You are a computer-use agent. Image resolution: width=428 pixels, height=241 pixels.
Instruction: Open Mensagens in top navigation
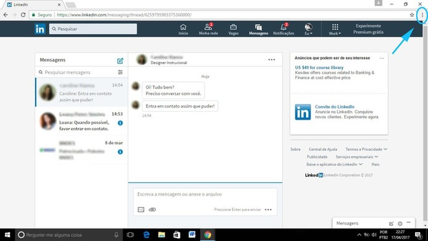(x=258, y=30)
